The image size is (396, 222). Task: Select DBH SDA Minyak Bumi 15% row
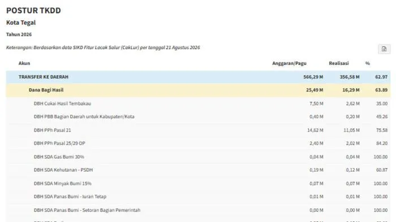[198, 184]
